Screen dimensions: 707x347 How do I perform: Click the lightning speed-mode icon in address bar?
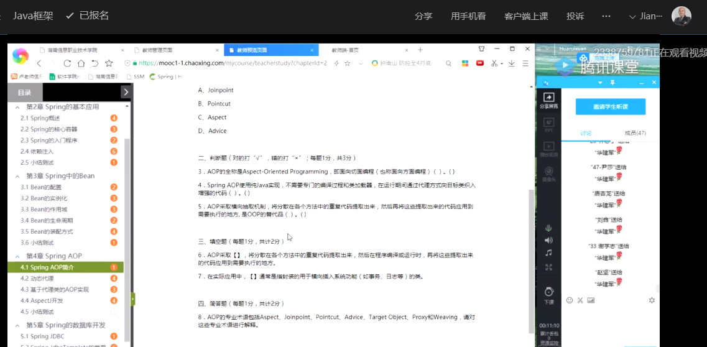click(336, 63)
